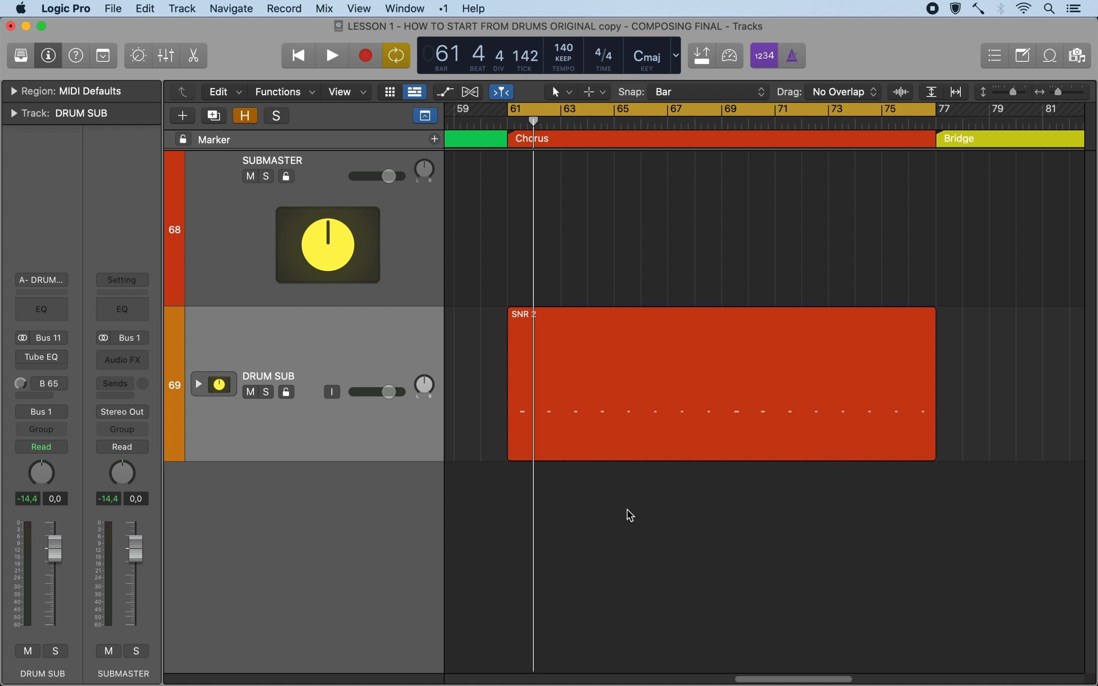Mute the DRUM SUB track
The width and height of the screenshot is (1098, 686).
(x=250, y=391)
